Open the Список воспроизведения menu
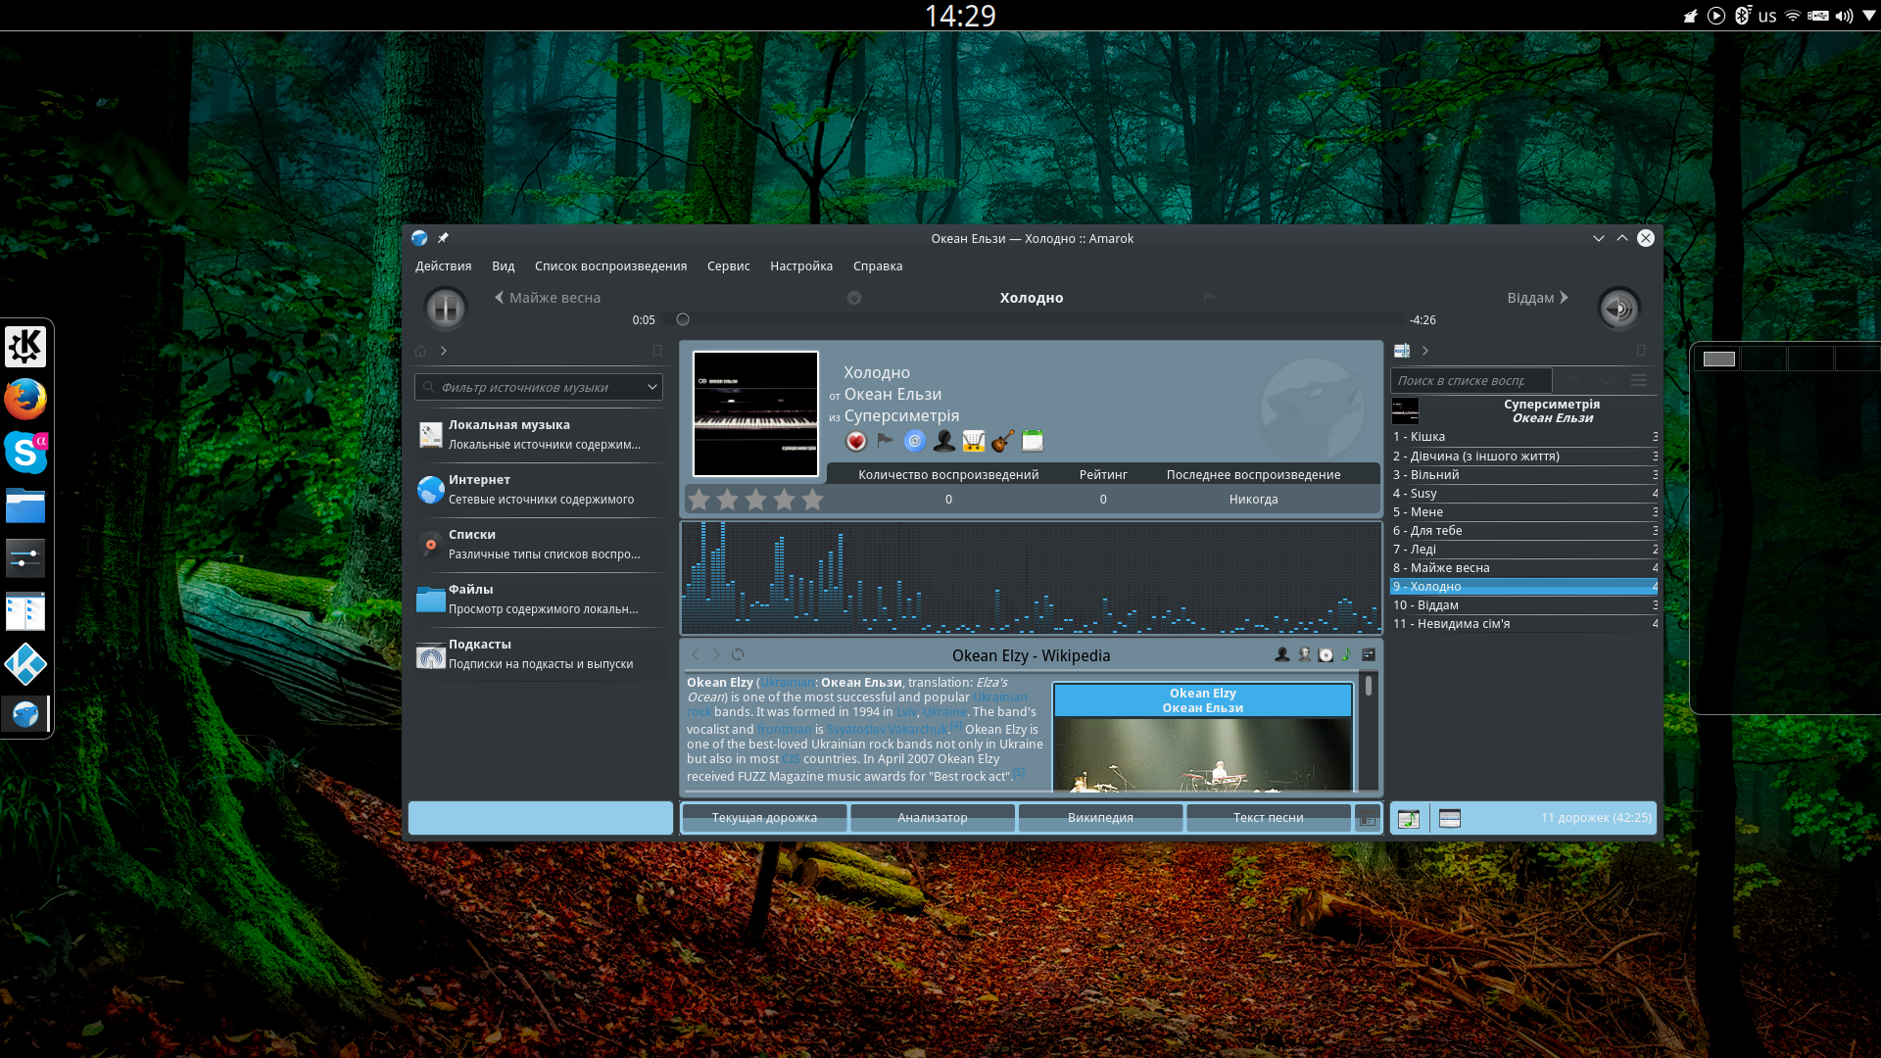This screenshot has height=1058, width=1881. (610, 266)
